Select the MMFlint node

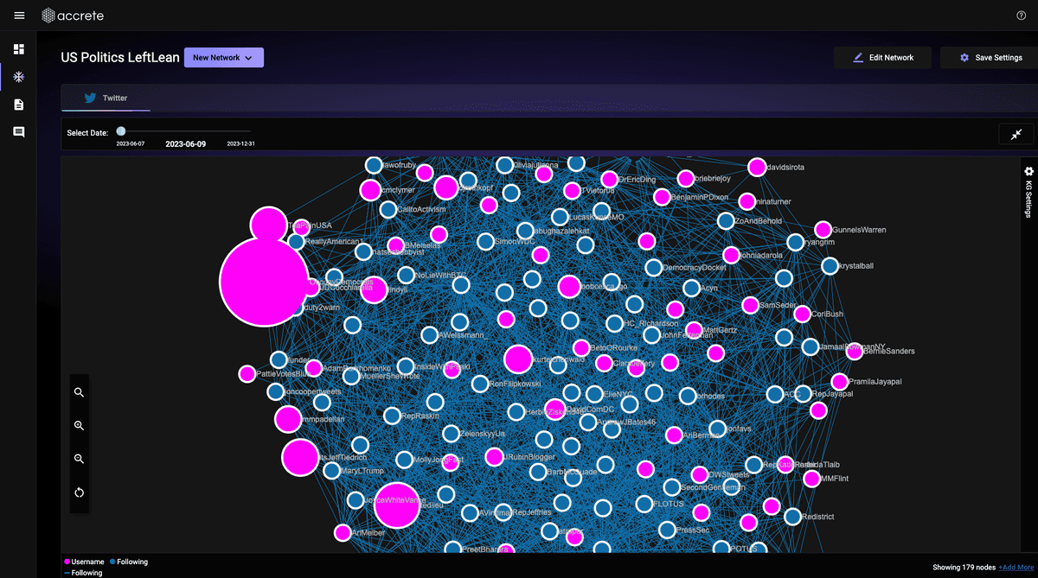click(811, 479)
